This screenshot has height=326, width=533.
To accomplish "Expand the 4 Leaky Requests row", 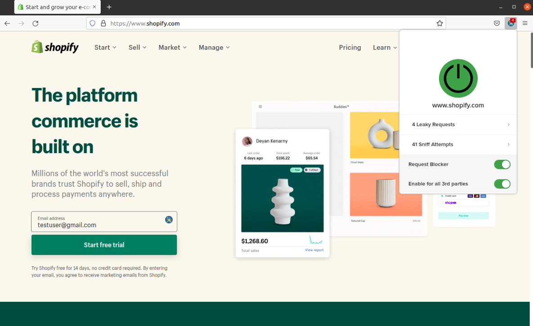I will 458,124.
